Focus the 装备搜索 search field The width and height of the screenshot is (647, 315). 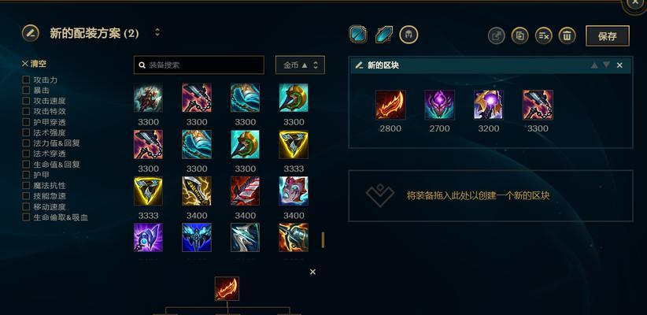coord(199,65)
